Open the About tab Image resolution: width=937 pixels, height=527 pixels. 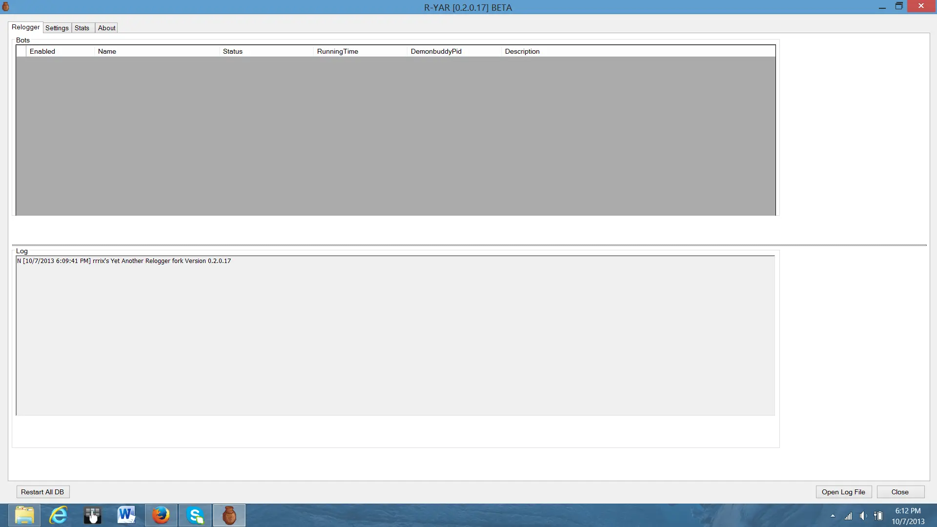coord(106,28)
